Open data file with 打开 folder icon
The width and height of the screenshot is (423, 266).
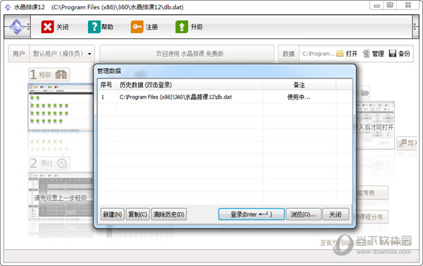point(347,54)
